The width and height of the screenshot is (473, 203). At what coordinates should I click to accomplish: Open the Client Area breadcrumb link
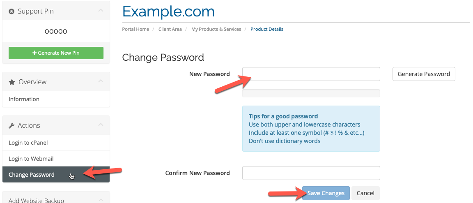[170, 29]
